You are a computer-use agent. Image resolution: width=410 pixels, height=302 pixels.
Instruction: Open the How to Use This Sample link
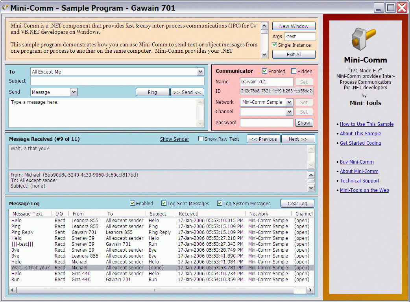[x=367, y=124]
